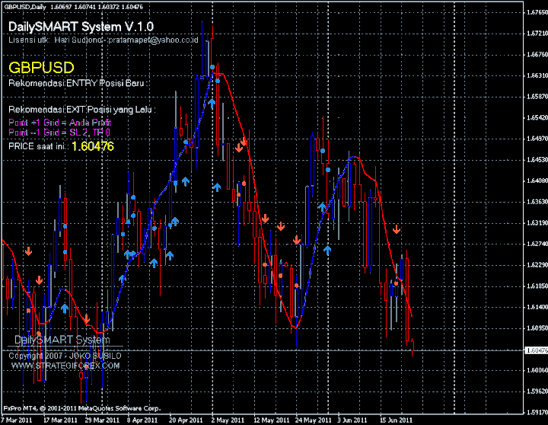Click the 1.60950 price axis label
Viewport: 548px width, 425px height.
coord(537,328)
